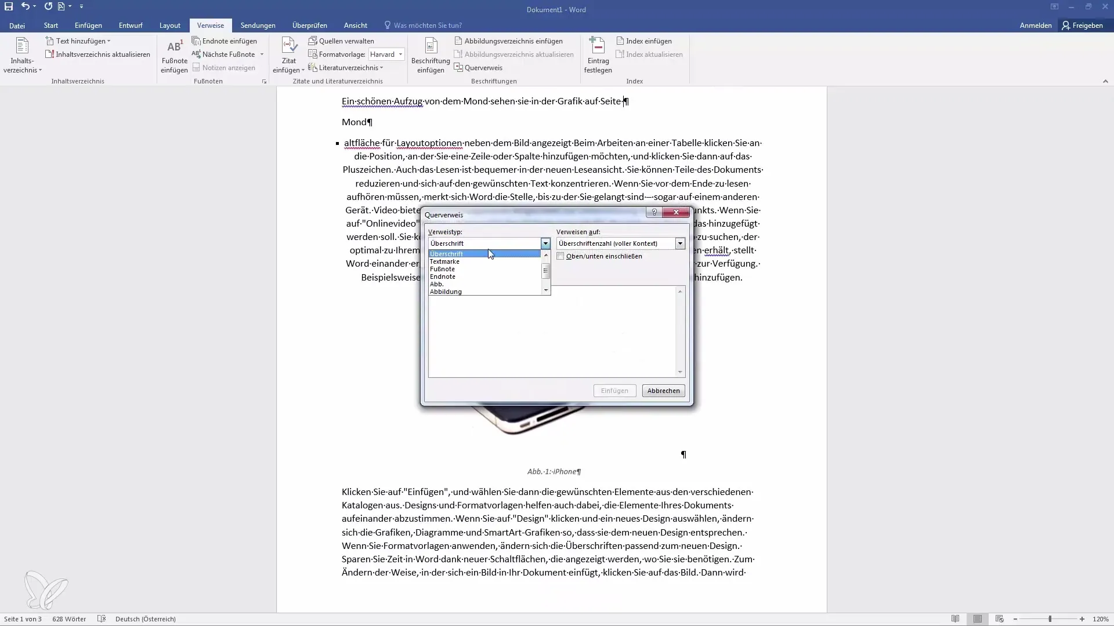Screen dimensions: 1114x626
Task: Click Beschriftung einfügen icon
Action: pyautogui.click(x=431, y=56)
